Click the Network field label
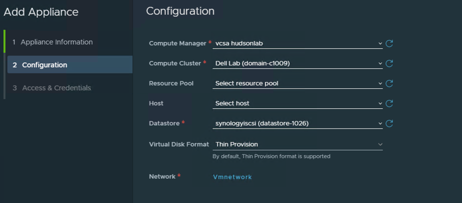 [x=162, y=176]
